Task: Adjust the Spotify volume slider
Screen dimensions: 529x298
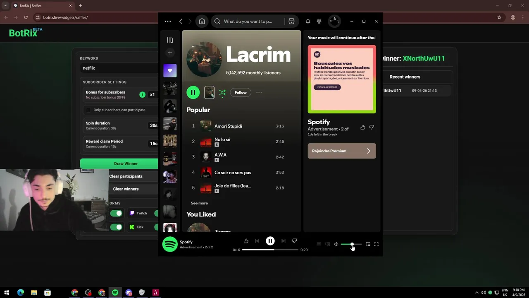Action: pyautogui.click(x=351, y=244)
